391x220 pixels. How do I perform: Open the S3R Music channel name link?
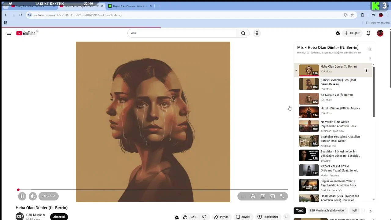(x=34, y=215)
